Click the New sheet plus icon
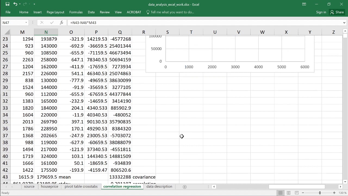The width and height of the screenshot is (348, 196). pos(185,187)
